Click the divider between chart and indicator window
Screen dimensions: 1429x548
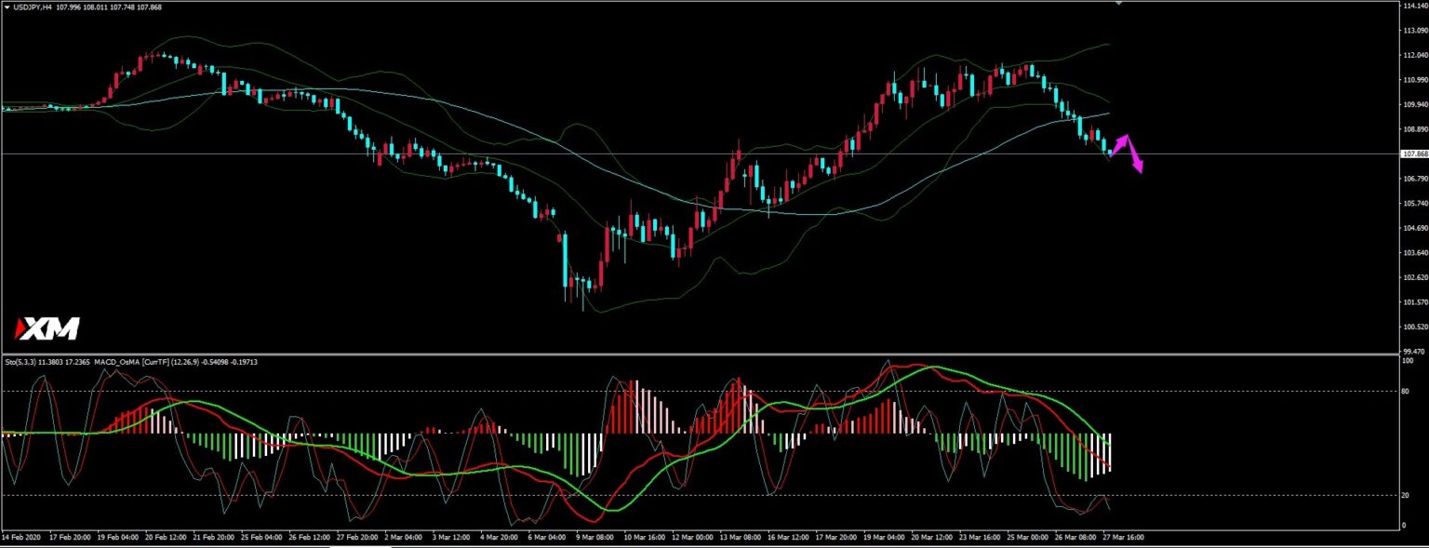[698, 354]
